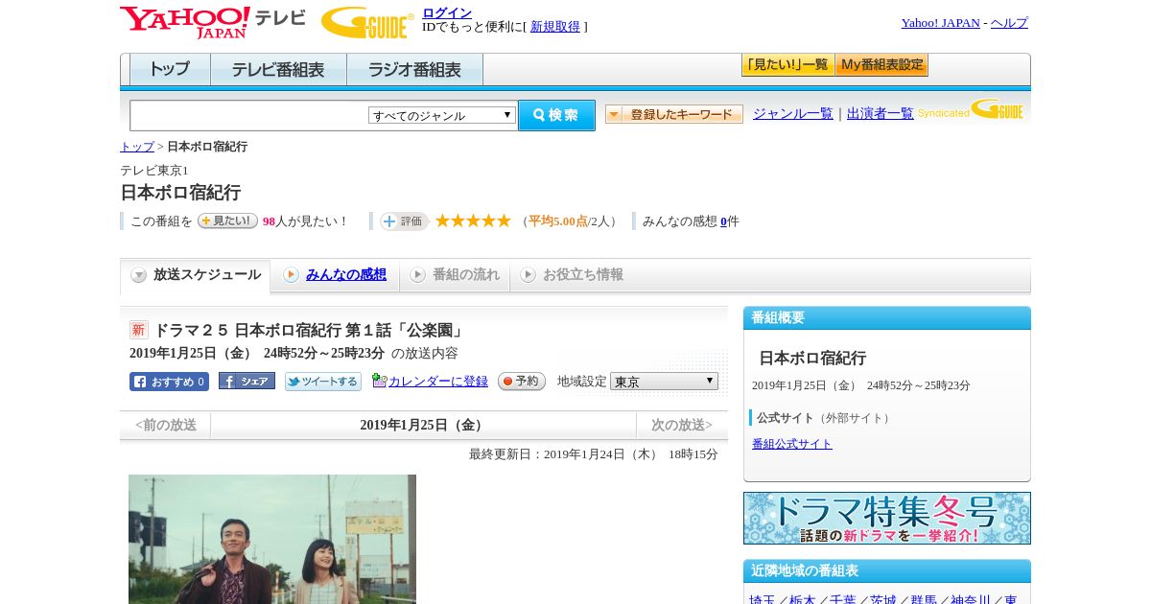The image size is (1151, 604).
Task: Open the ドラマ特集冬号 banner
Action: (887, 519)
